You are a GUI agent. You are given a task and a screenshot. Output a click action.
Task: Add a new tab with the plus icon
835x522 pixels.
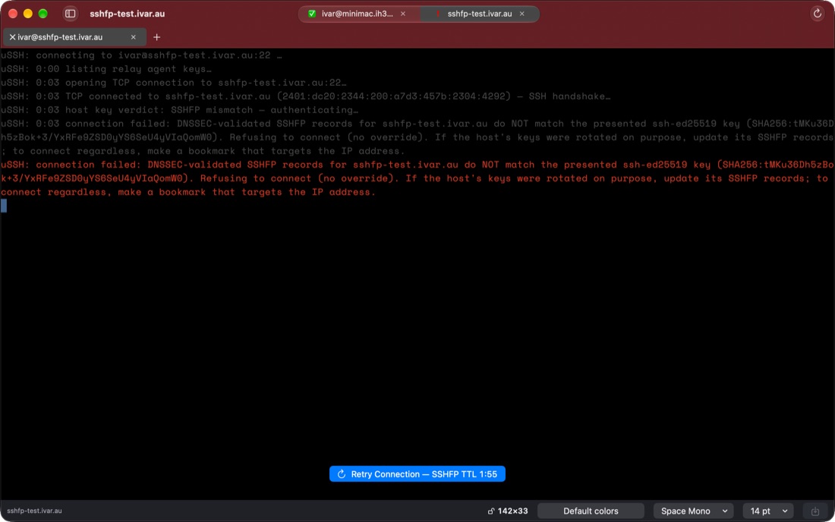[x=156, y=37]
